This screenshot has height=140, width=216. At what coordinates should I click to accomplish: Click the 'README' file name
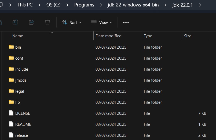23,124
